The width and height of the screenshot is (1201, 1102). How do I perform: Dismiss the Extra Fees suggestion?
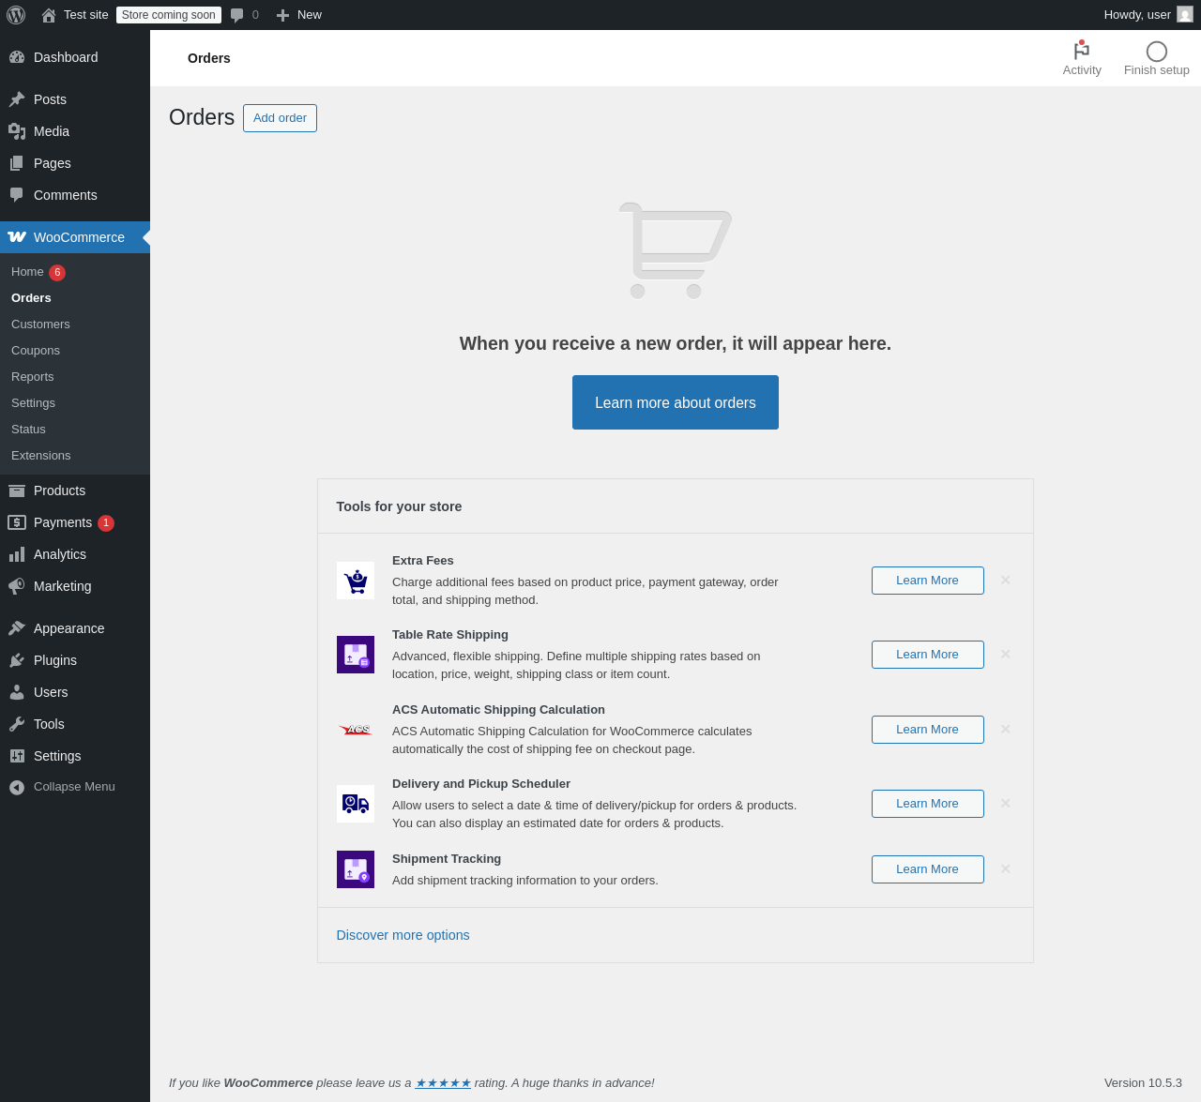coord(1006,581)
